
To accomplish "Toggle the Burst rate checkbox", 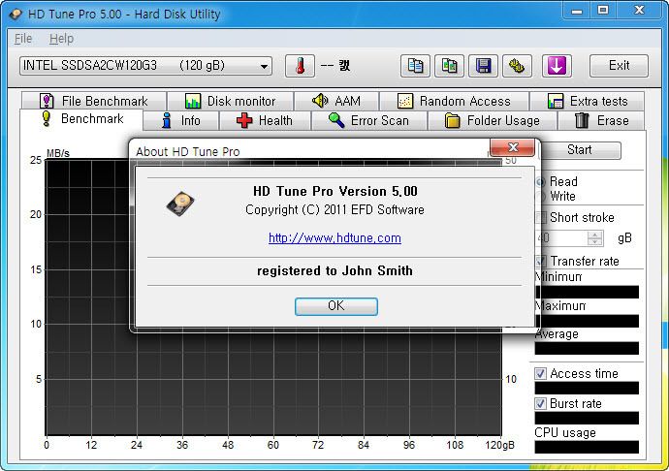I will click(540, 403).
